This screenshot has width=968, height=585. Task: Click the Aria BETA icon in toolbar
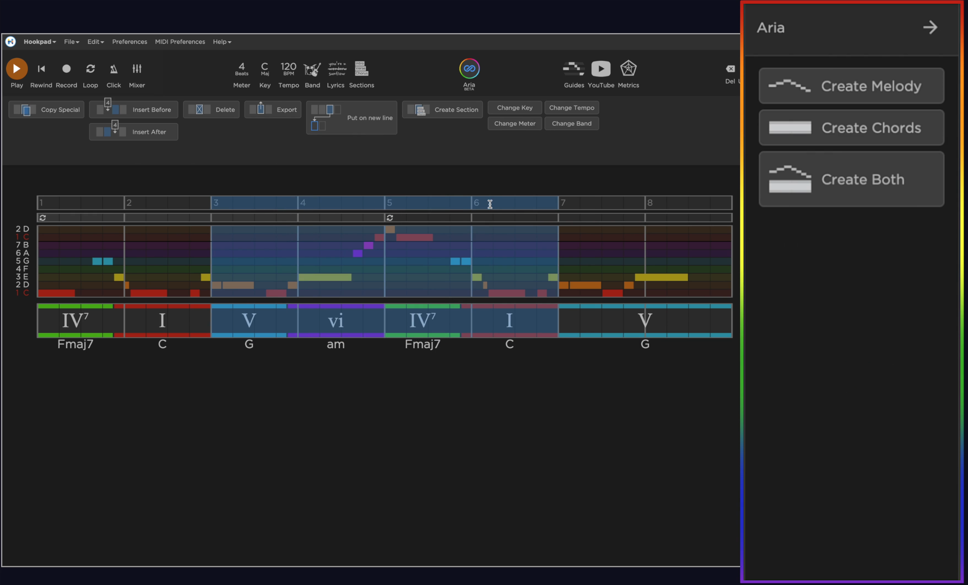469,69
